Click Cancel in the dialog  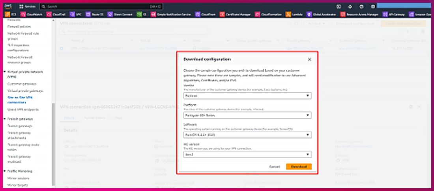pos(275,167)
